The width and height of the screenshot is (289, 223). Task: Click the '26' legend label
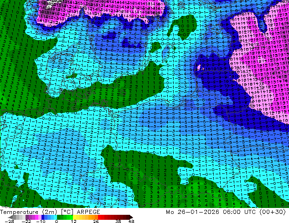point(96,221)
